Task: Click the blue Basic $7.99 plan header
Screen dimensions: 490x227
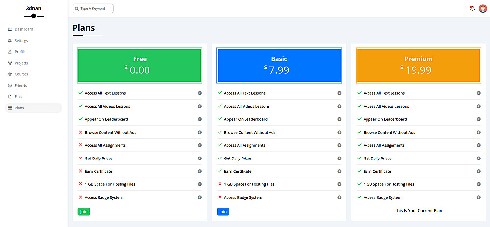Action: tap(279, 66)
